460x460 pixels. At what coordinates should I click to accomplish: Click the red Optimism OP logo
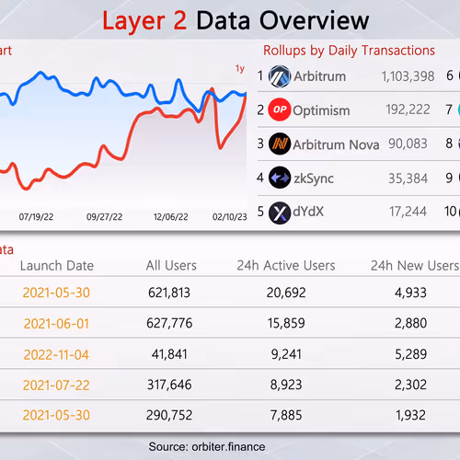coord(280,109)
